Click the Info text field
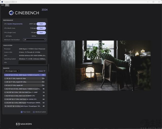Screen dimensions: 162x129 (32, 62)
